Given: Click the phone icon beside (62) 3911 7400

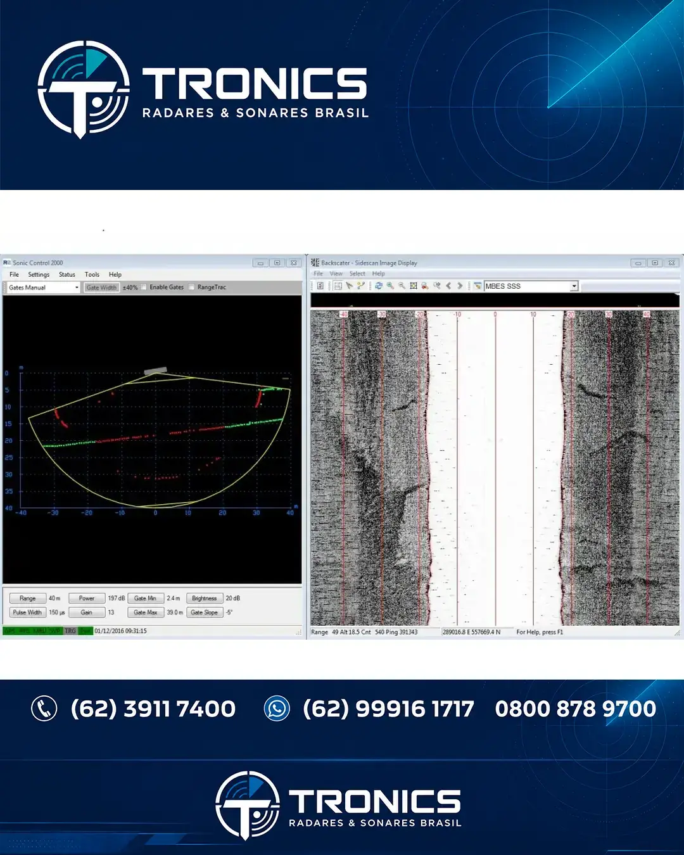Looking at the screenshot, I should 44,709.
